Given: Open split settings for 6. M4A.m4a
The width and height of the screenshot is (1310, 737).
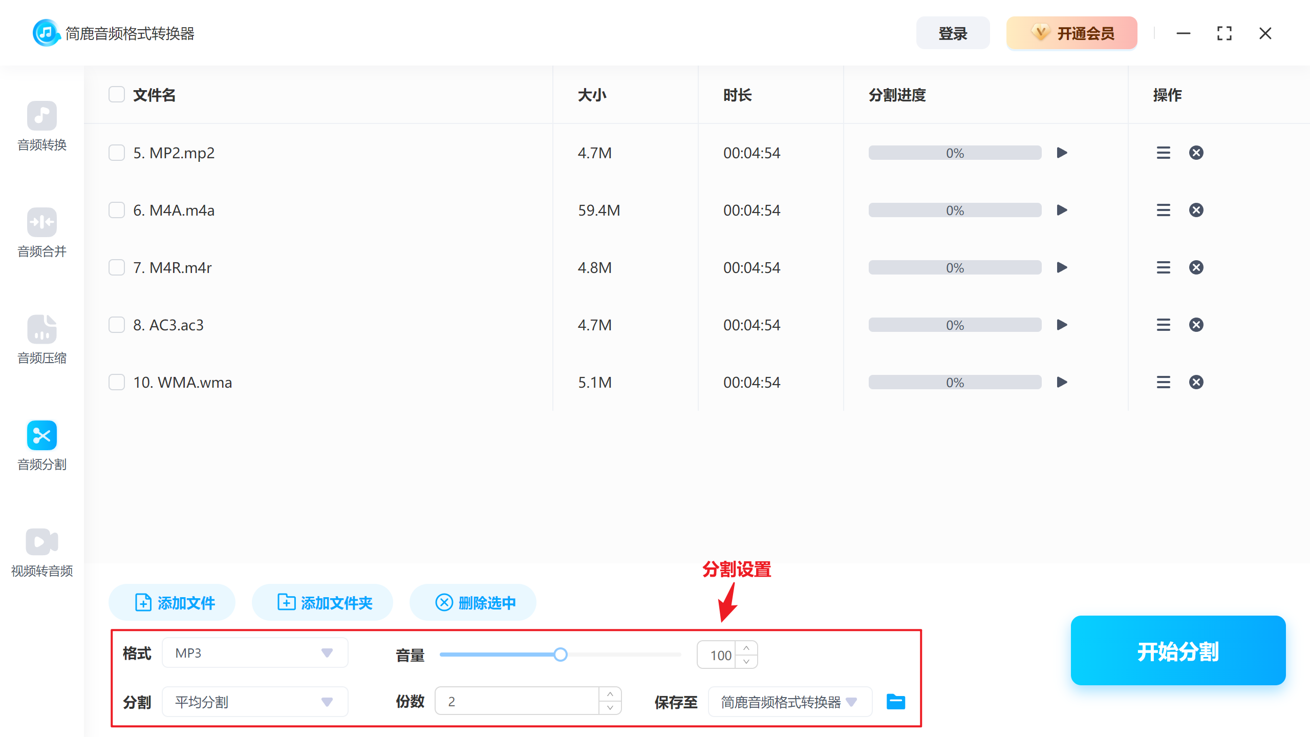Looking at the screenshot, I should tap(1163, 209).
